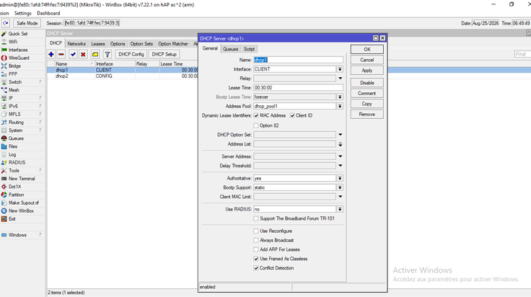Open the Interface dropdown arrow
This screenshot has width=531, height=297.
pyautogui.click(x=340, y=69)
